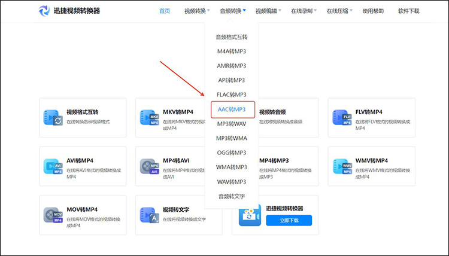Open the 软件下载 page
The image size is (449, 256).
409,11
